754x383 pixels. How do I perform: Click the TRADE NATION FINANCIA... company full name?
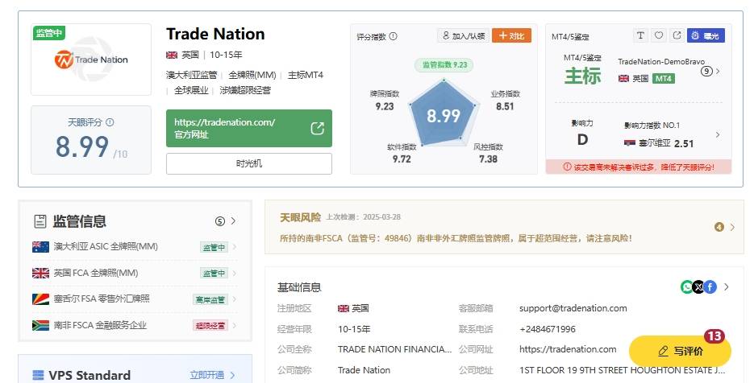395,349
